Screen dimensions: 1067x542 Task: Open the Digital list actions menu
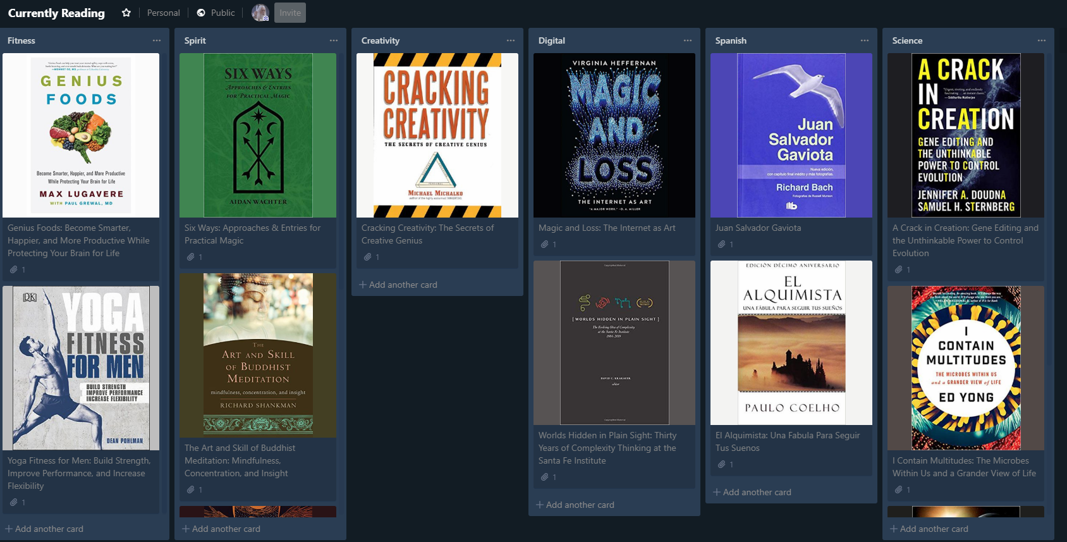[688, 40]
